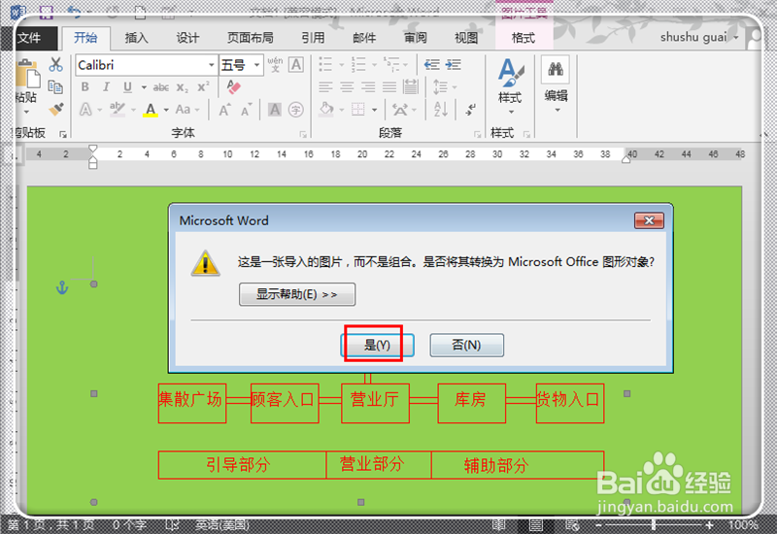Image resolution: width=777 pixels, height=534 pixels.
Task: Click the first line indent ruler marker
Action: coord(92,150)
